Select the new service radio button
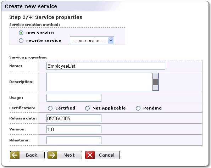The height and width of the screenshot is (168, 211). coord(21,33)
